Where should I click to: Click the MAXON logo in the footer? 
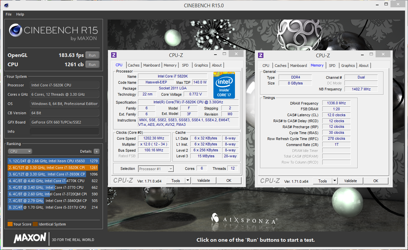tap(30, 238)
